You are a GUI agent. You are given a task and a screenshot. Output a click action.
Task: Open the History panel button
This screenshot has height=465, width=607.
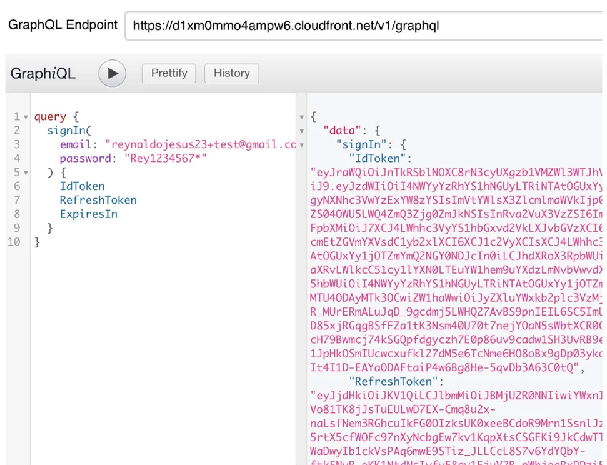click(x=231, y=73)
